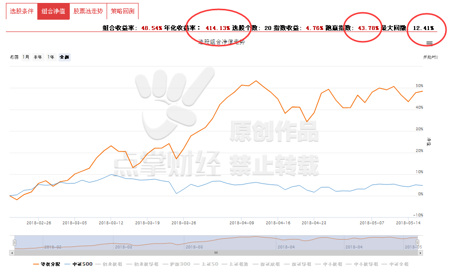451x276 pixels.
Task: Show the 上证指数 legend series
Action: click(235, 264)
